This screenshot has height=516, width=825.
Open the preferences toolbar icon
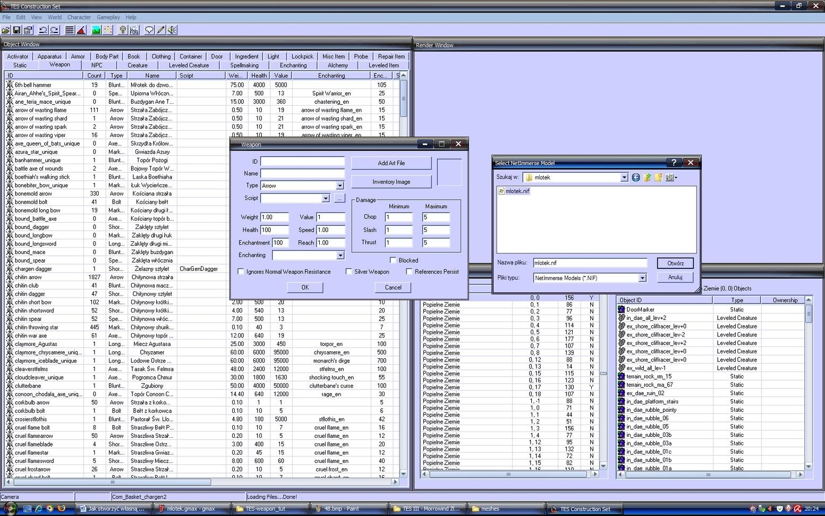(x=28, y=30)
